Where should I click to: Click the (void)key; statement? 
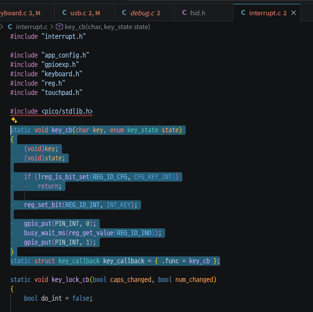(x=41, y=149)
